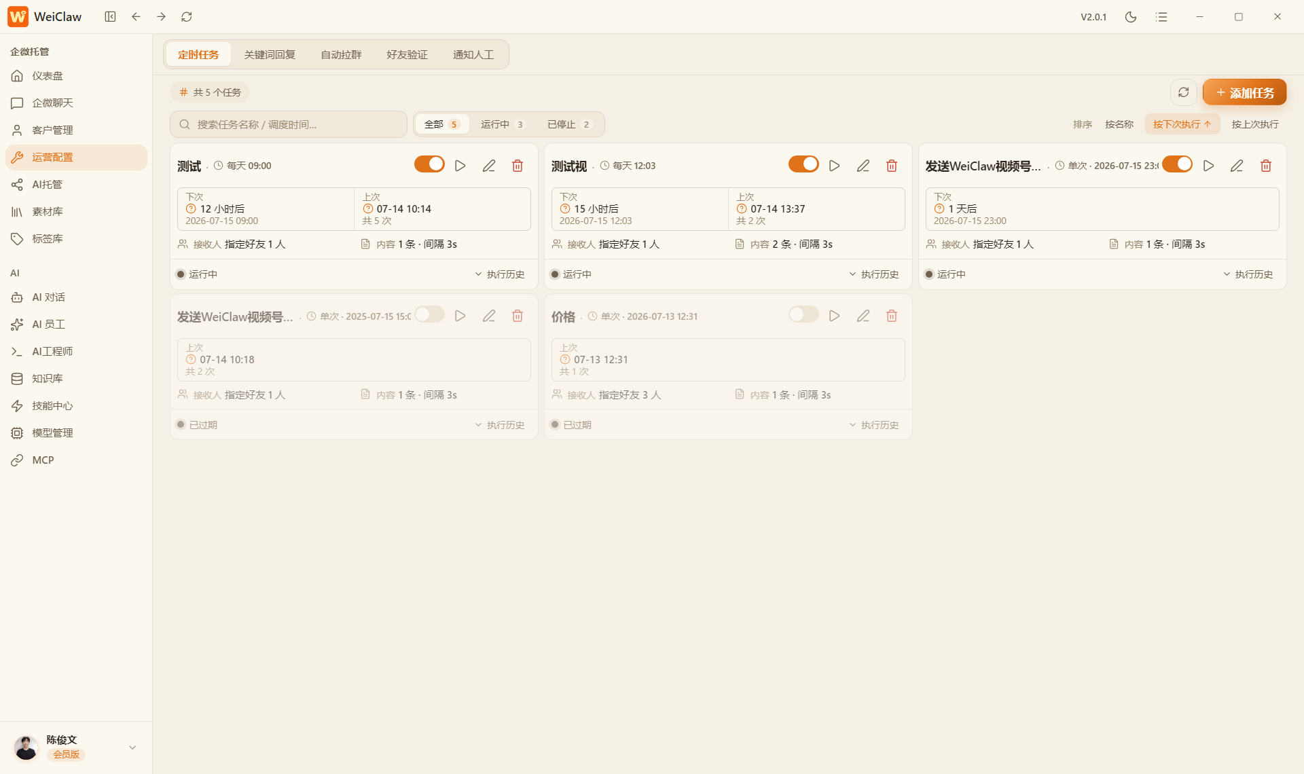This screenshot has width=1304, height=774.
Task: Open AI 员工 in the sidebar
Action: [x=76, y=325]
